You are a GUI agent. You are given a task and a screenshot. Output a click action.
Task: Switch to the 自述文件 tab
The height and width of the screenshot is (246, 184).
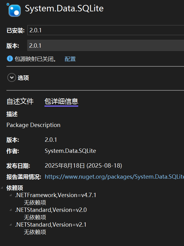[20, 101]
